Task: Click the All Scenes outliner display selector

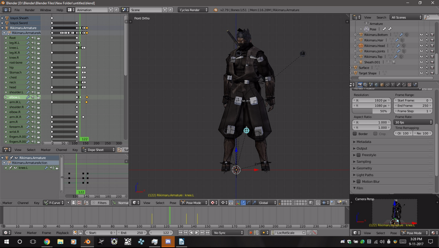Action: click(406, 17)
